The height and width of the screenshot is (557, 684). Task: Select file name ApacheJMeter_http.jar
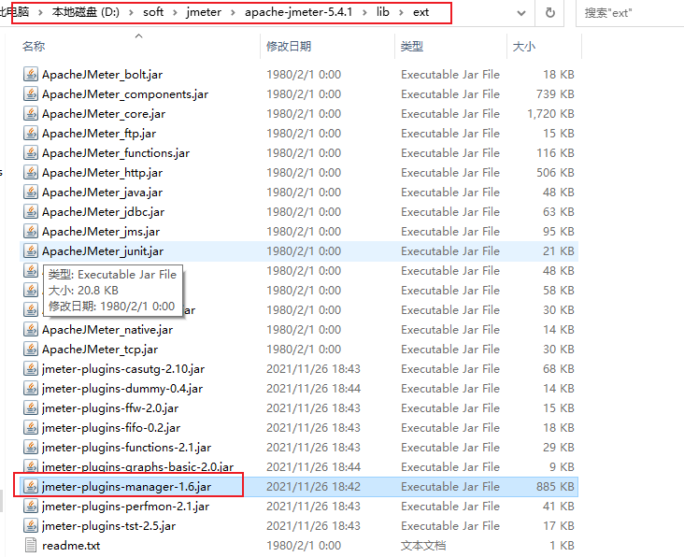[102, 173]
